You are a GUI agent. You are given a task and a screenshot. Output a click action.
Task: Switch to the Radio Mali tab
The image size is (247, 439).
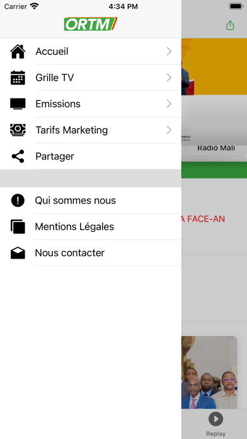[x=216, y=148]
